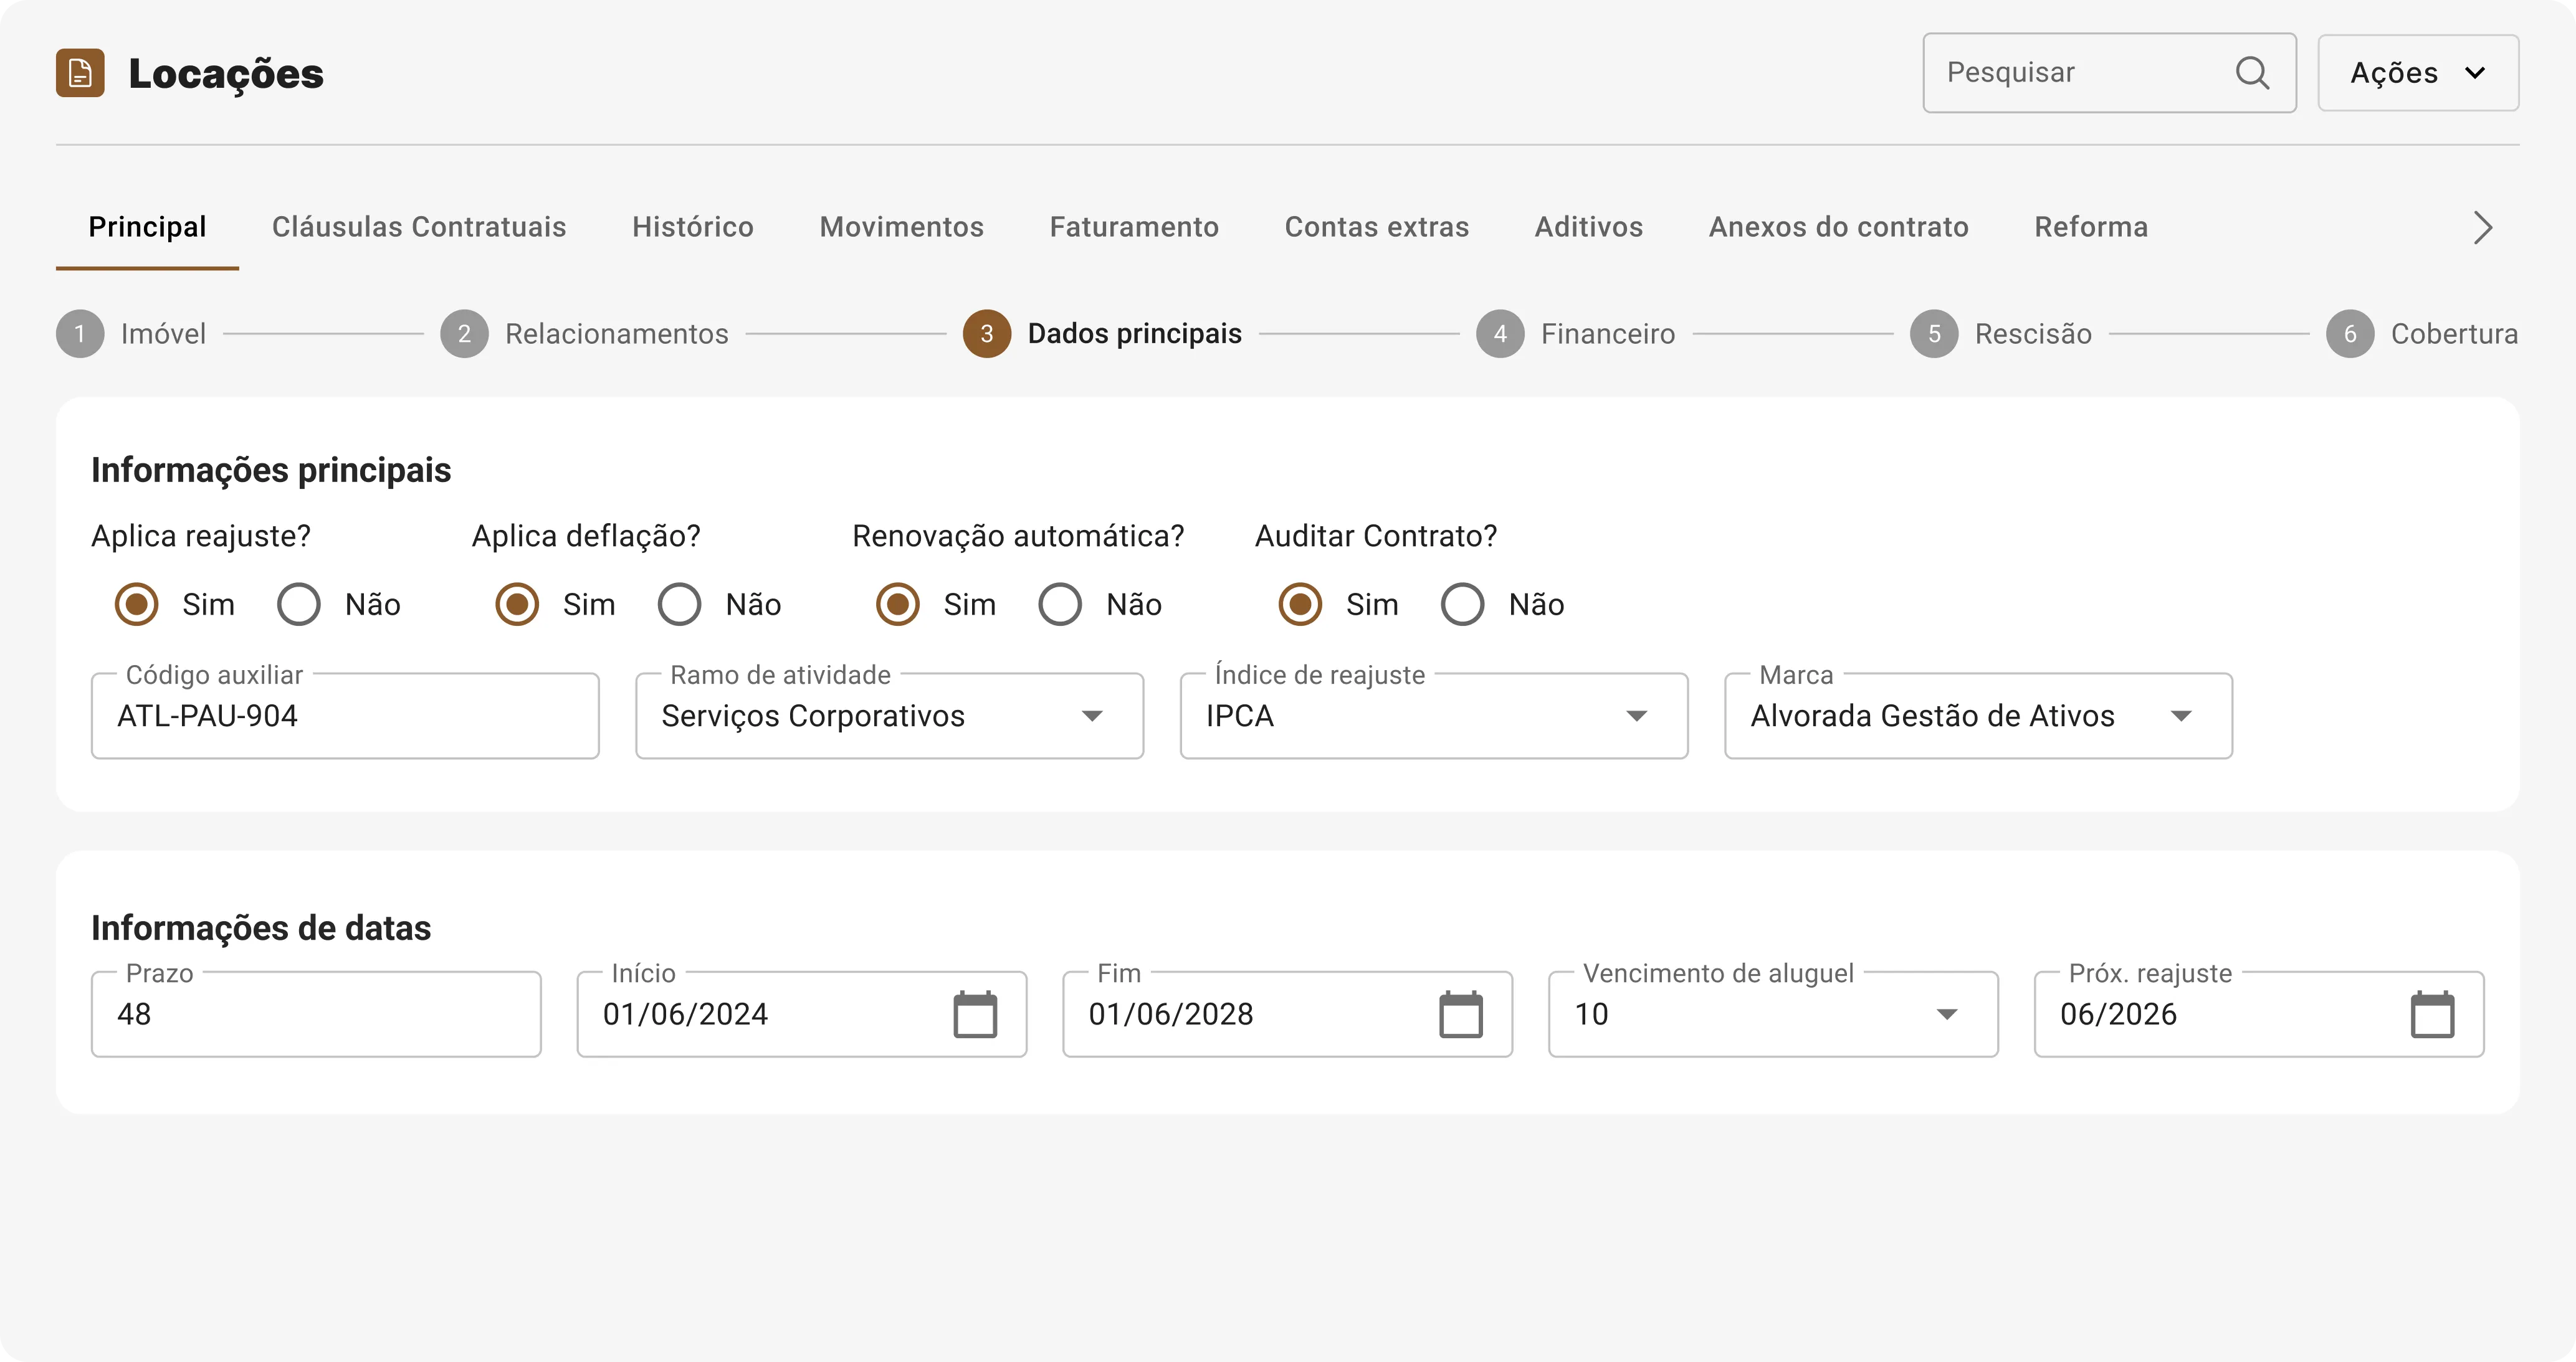2576x1362 pixels.
Task: Select Sim for Renovação automática
Action: tap(898, 605)
